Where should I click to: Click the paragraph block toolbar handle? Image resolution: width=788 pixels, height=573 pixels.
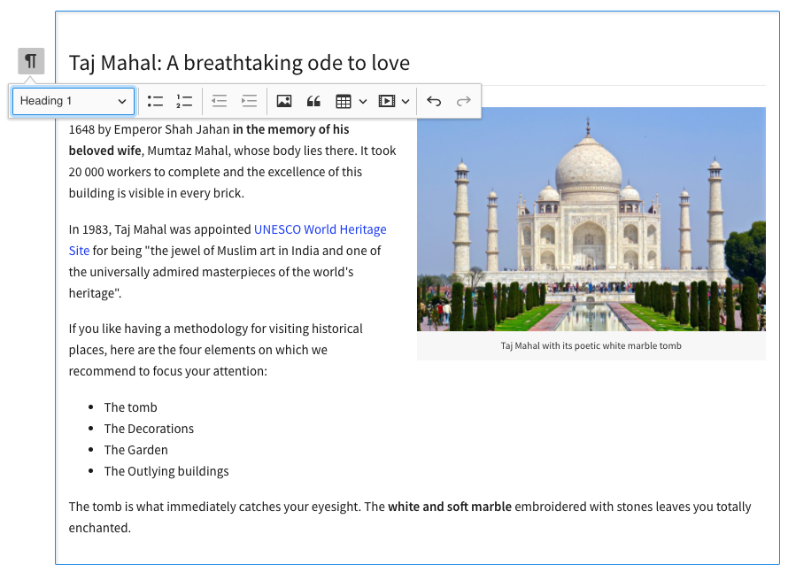pos(31,61)
